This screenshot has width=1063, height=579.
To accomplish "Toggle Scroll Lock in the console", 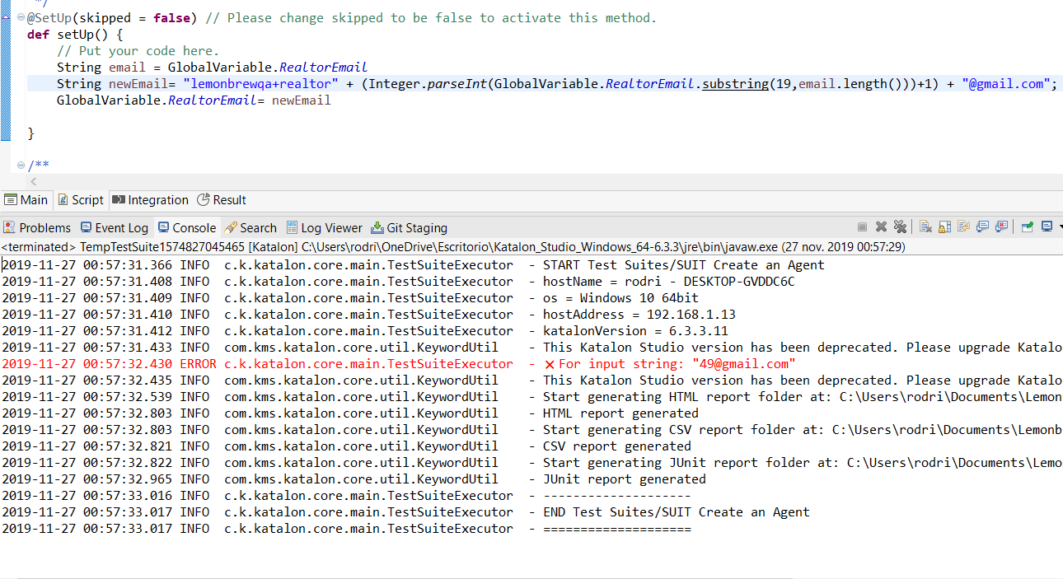I will (x=944, y=227).
